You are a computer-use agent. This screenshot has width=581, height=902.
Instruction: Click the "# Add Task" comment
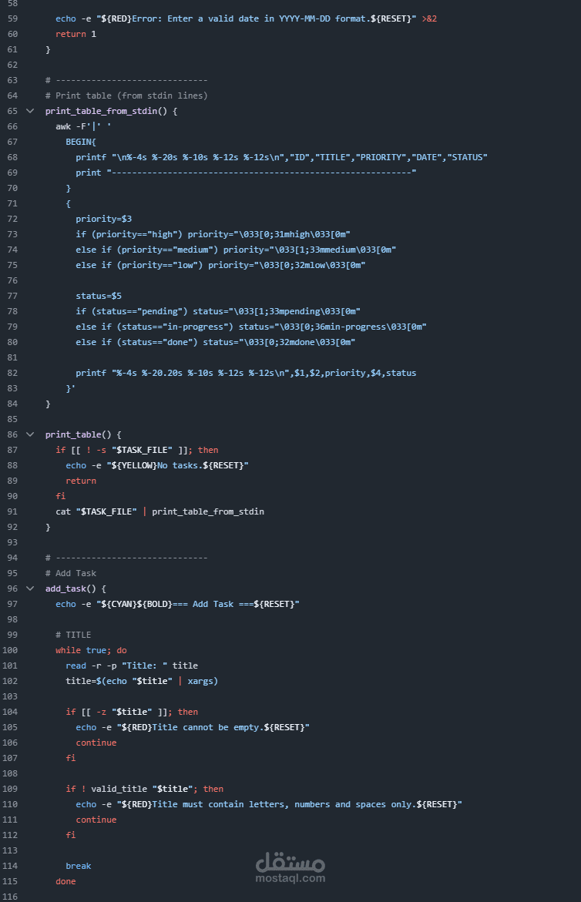pyautogui.click(x=70, y=573)
